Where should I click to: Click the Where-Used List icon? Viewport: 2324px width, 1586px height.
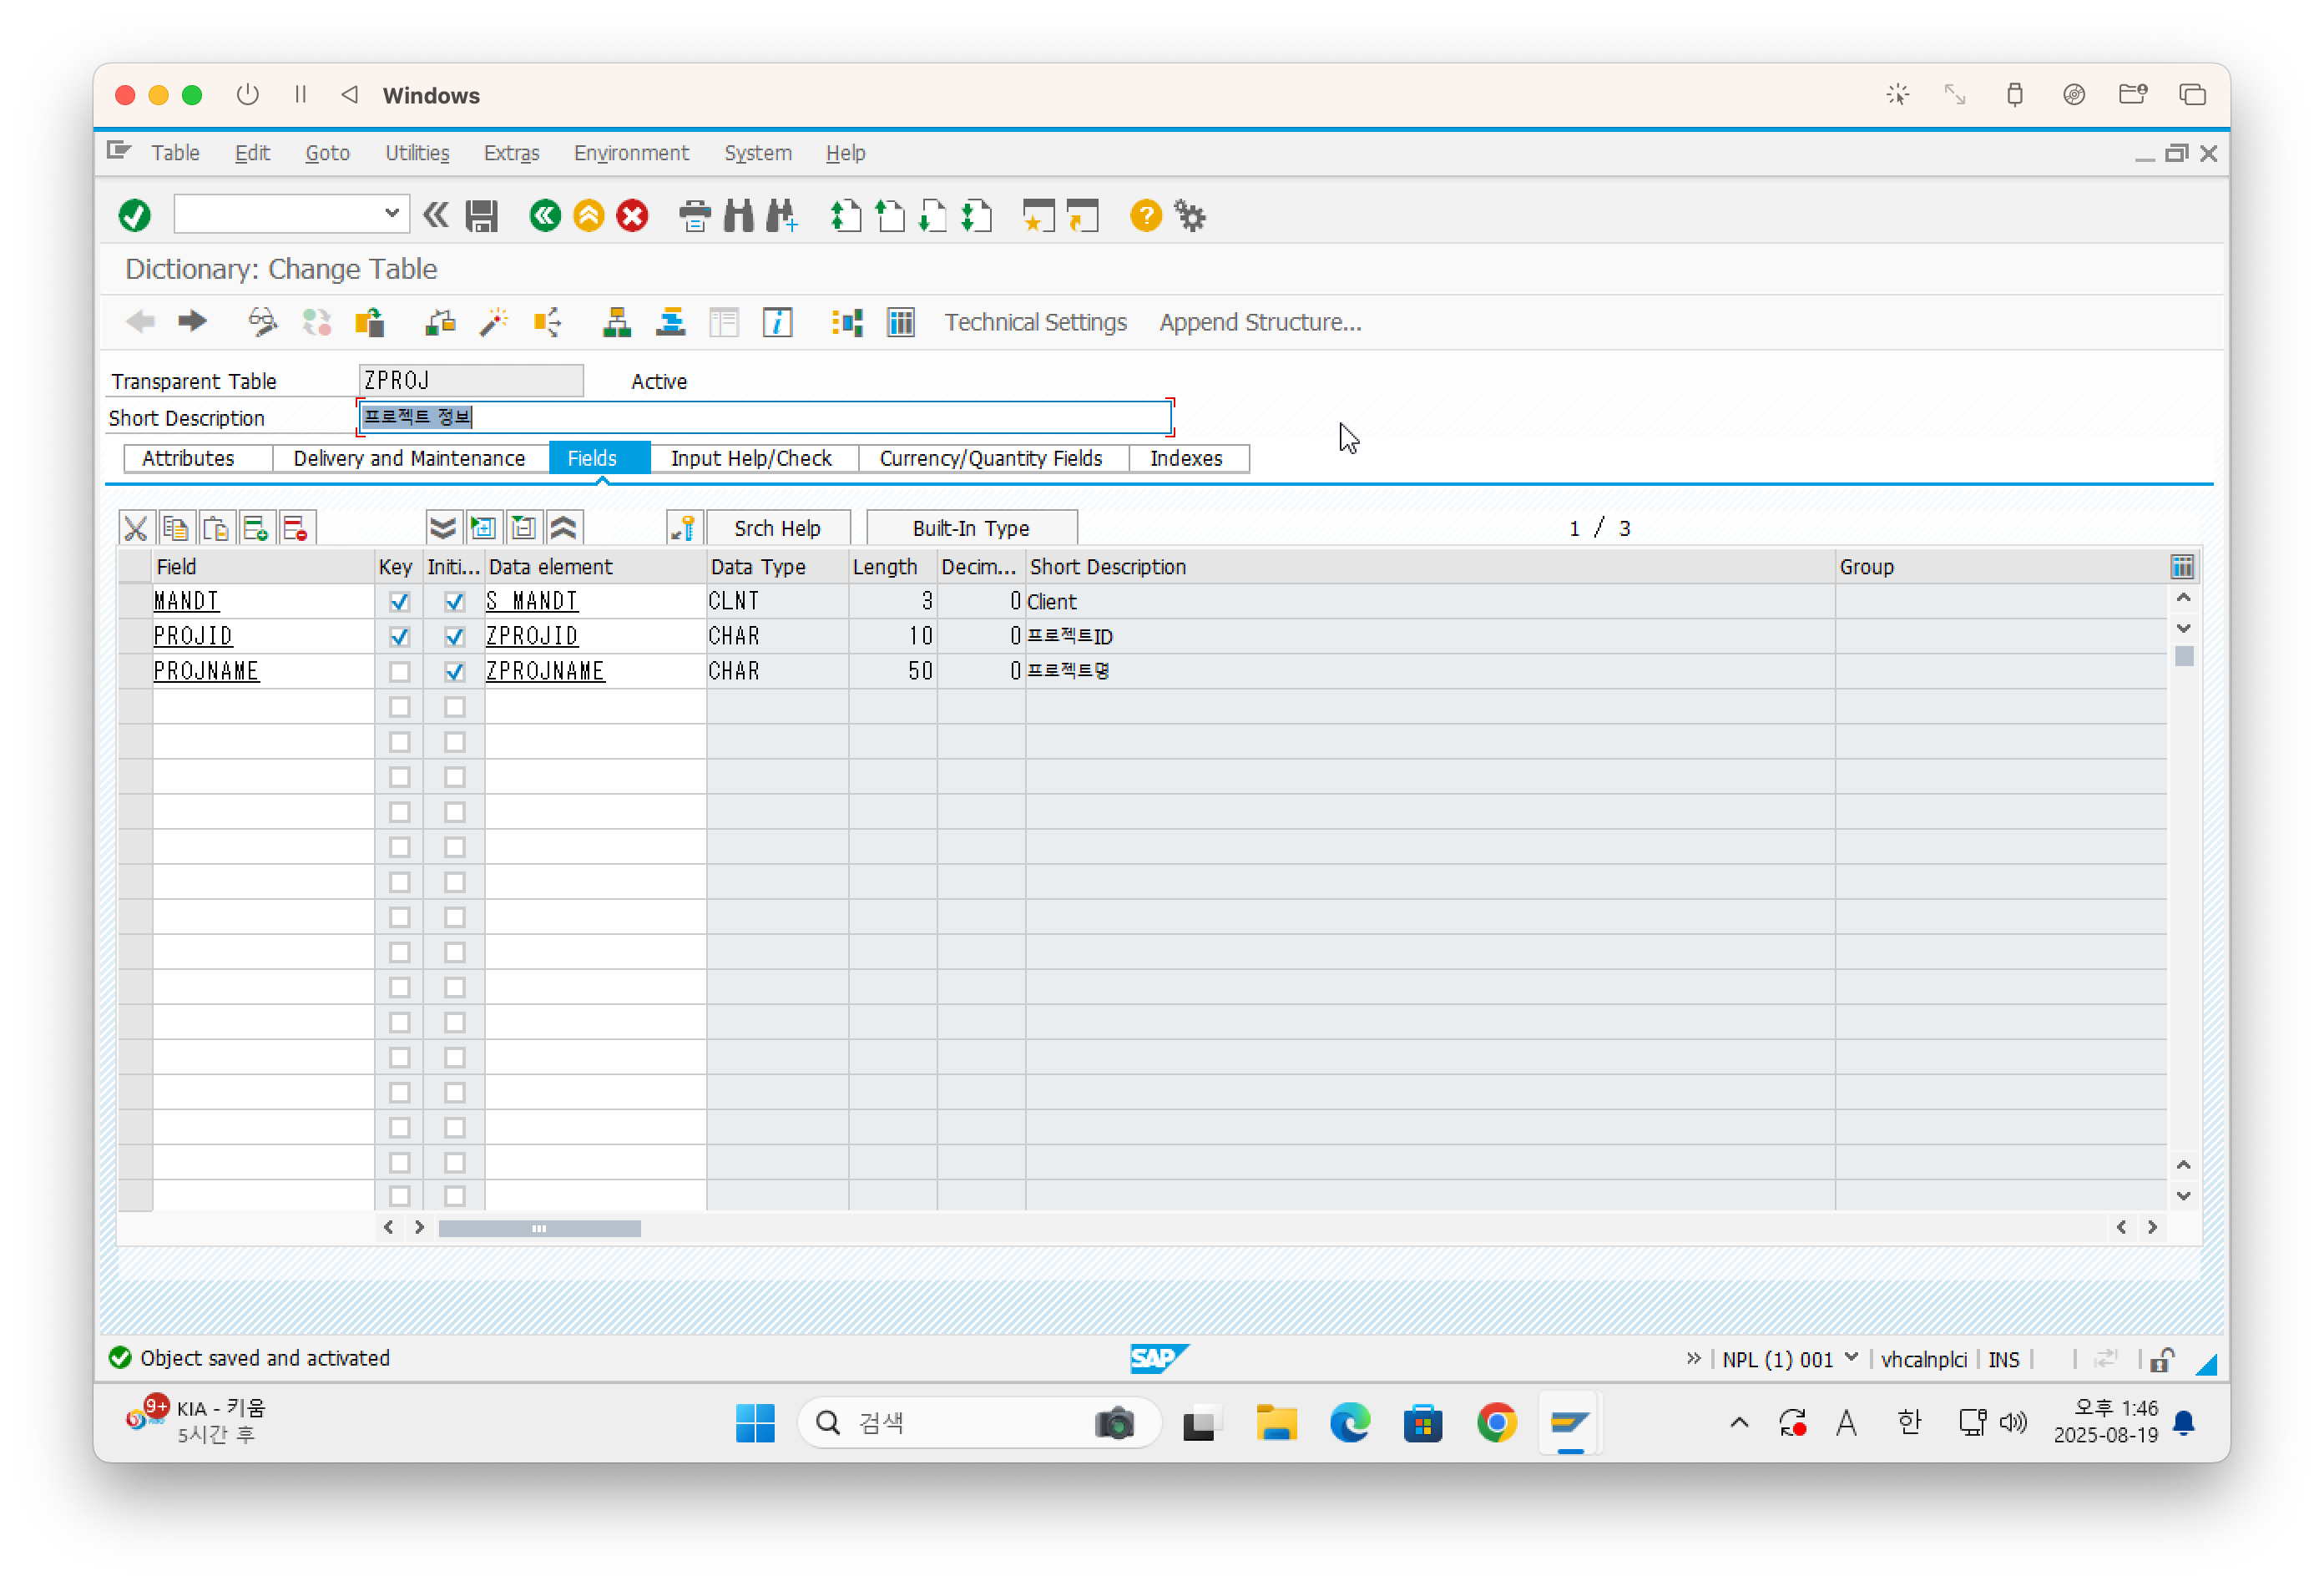pos(547,322)
